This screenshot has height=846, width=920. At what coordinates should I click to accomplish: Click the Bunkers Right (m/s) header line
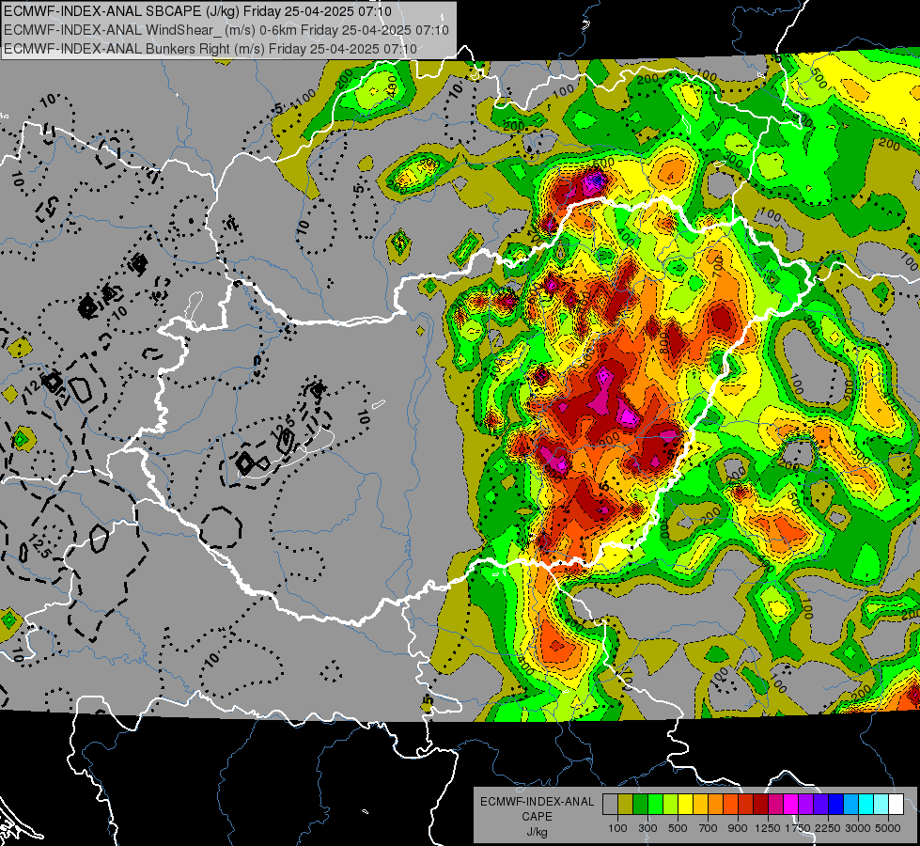211,49
